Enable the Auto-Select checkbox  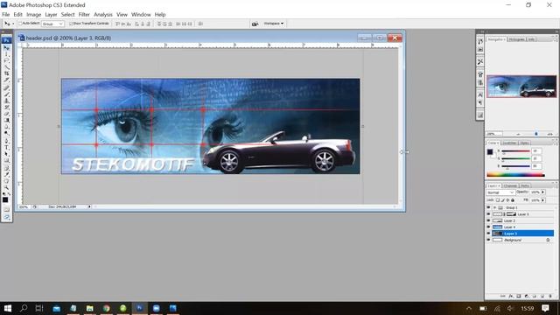pyautogui.click(x=20, y=24)
